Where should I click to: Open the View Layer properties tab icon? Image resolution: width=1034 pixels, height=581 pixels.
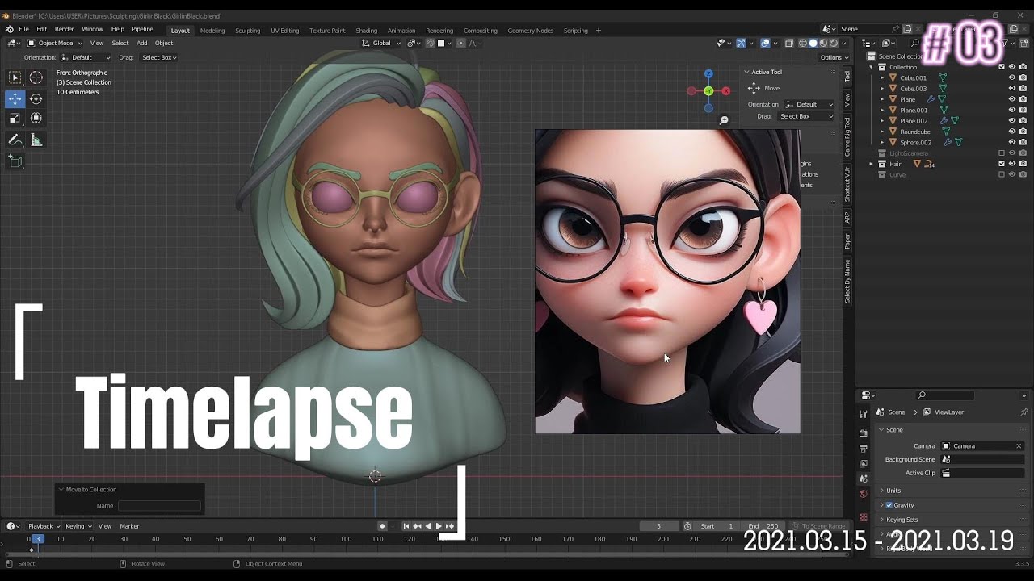point(864,464)
